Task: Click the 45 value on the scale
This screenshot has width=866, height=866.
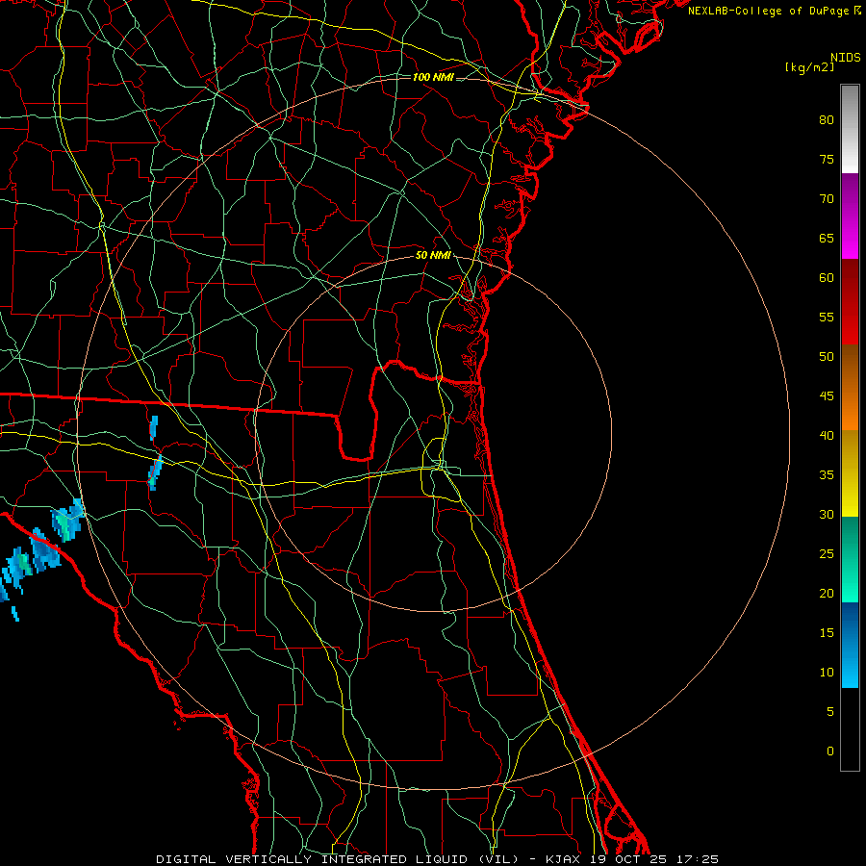Action: point(827,396)
